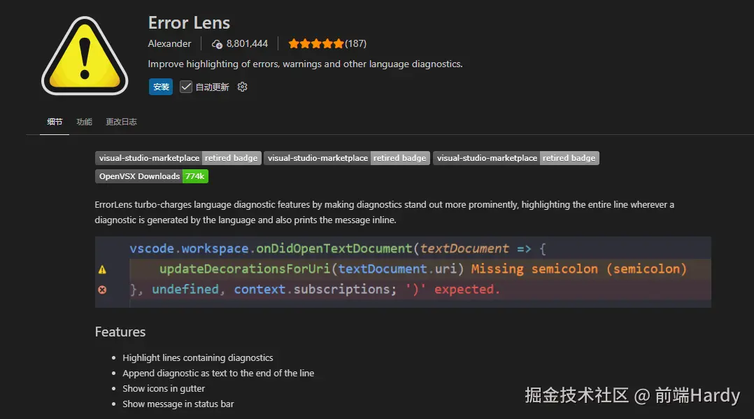Viewport: 754px width, 419px height.
Task: Click the five-star rating icons
Action: click(x=316, y=44)
